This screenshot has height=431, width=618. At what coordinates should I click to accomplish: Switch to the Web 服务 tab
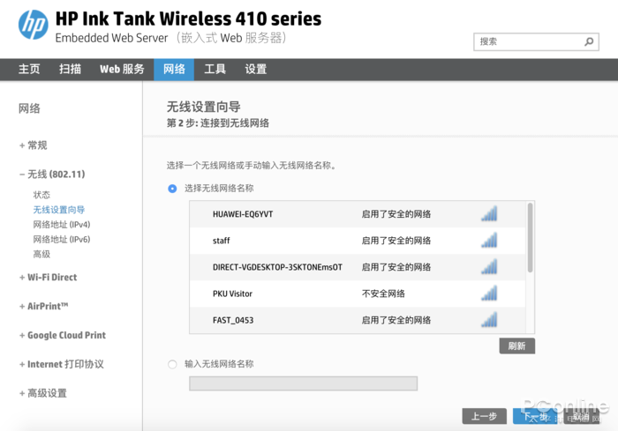pos(122,70)
